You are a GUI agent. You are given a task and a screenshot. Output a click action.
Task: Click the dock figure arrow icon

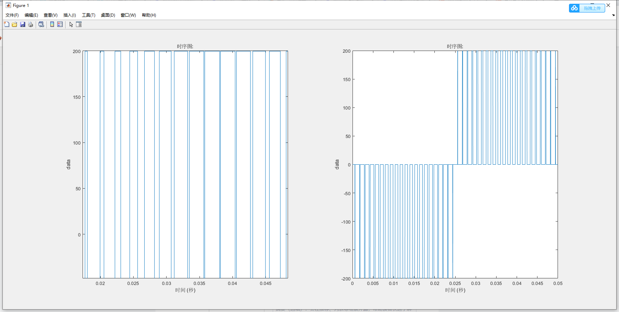[613, 15]
